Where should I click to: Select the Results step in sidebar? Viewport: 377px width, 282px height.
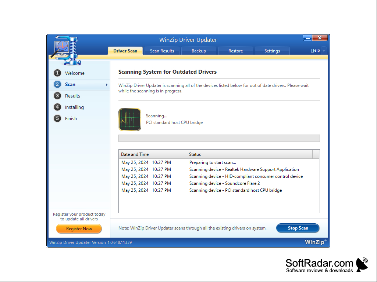pyautogui.click(x=79, y=96)
